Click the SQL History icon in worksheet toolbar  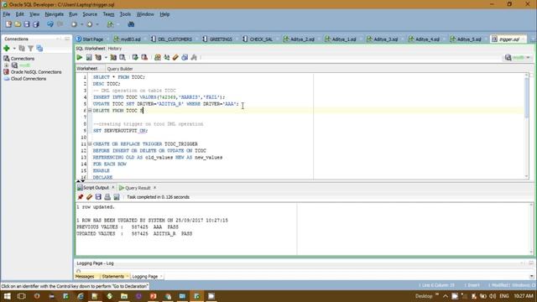pyautogui.click(x=185, y=58)
